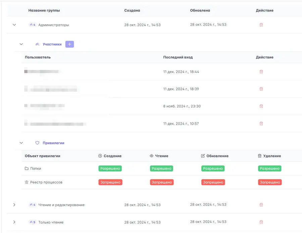Open the Участники section link

click(52, 44)
